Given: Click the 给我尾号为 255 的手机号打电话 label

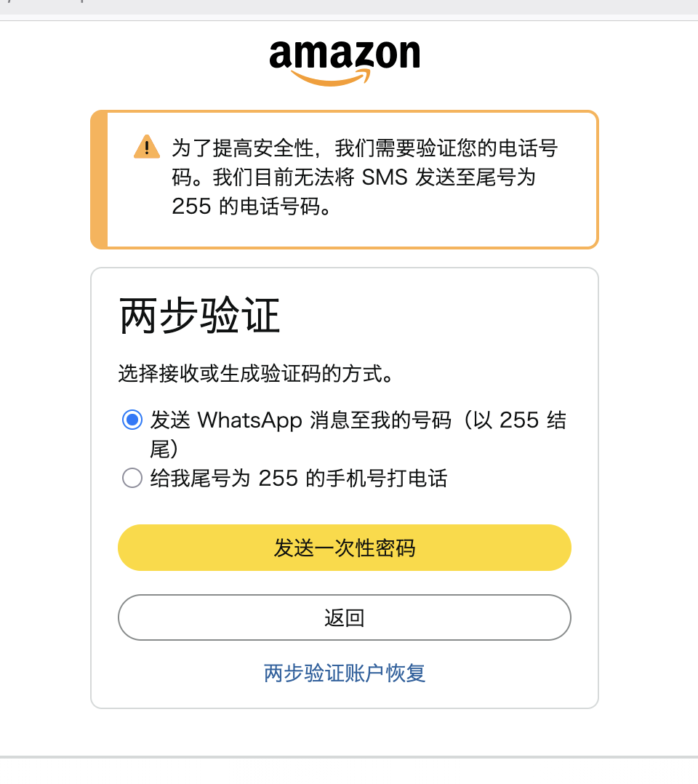Looking at the screenshot, I should [x=298, y=479].
